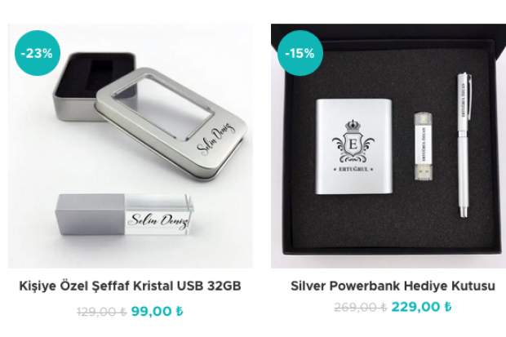Screen dimensions: 506x337
Task: Click the 99,00 ₺ sale price
Action: [158, 312]
